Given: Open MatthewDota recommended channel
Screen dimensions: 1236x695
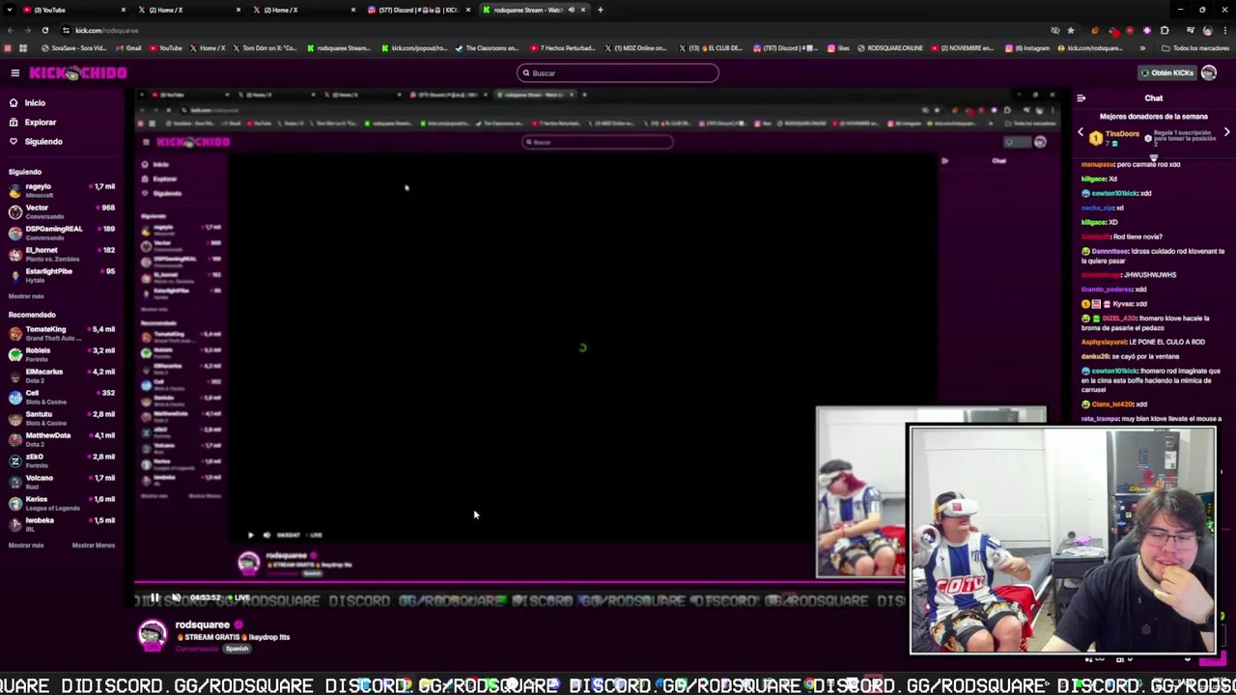Looking at the screenshot, I should pos(62,439).
